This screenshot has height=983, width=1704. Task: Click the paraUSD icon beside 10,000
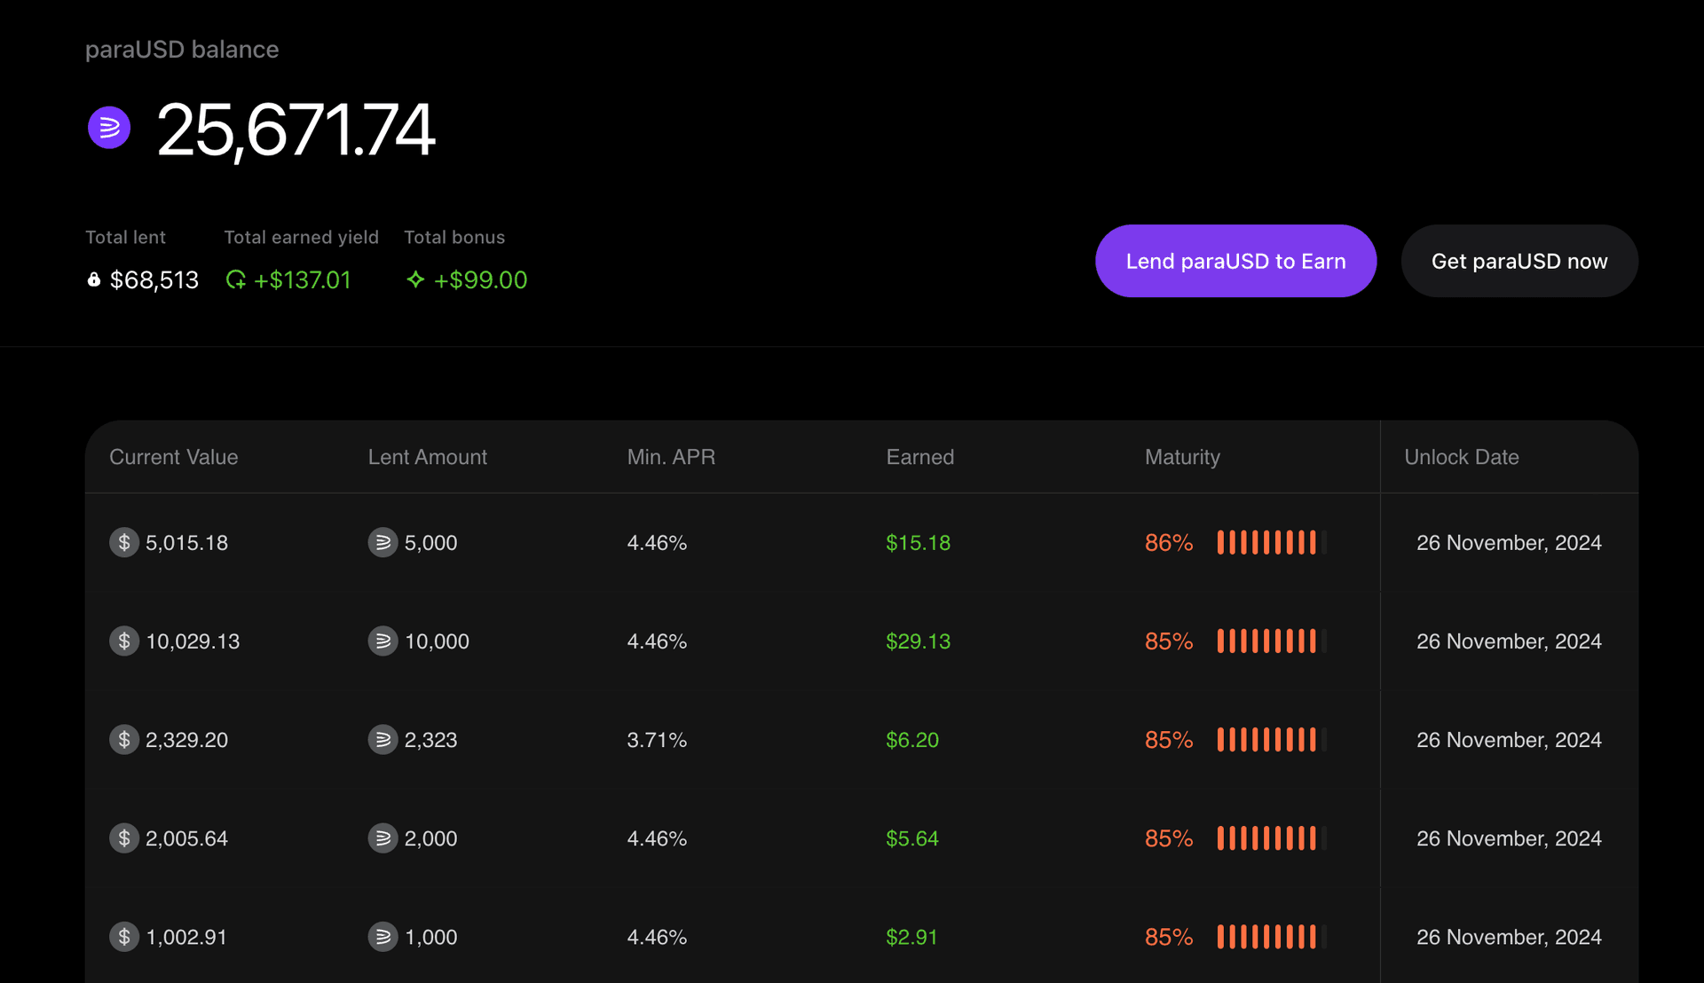(383, 641)
